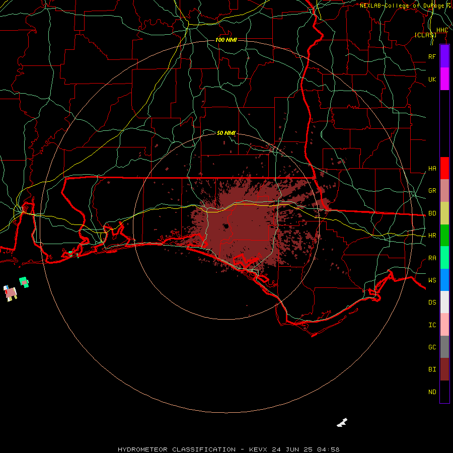
Task: Select the pink GR graupel swatch
Action: [444, 191]
